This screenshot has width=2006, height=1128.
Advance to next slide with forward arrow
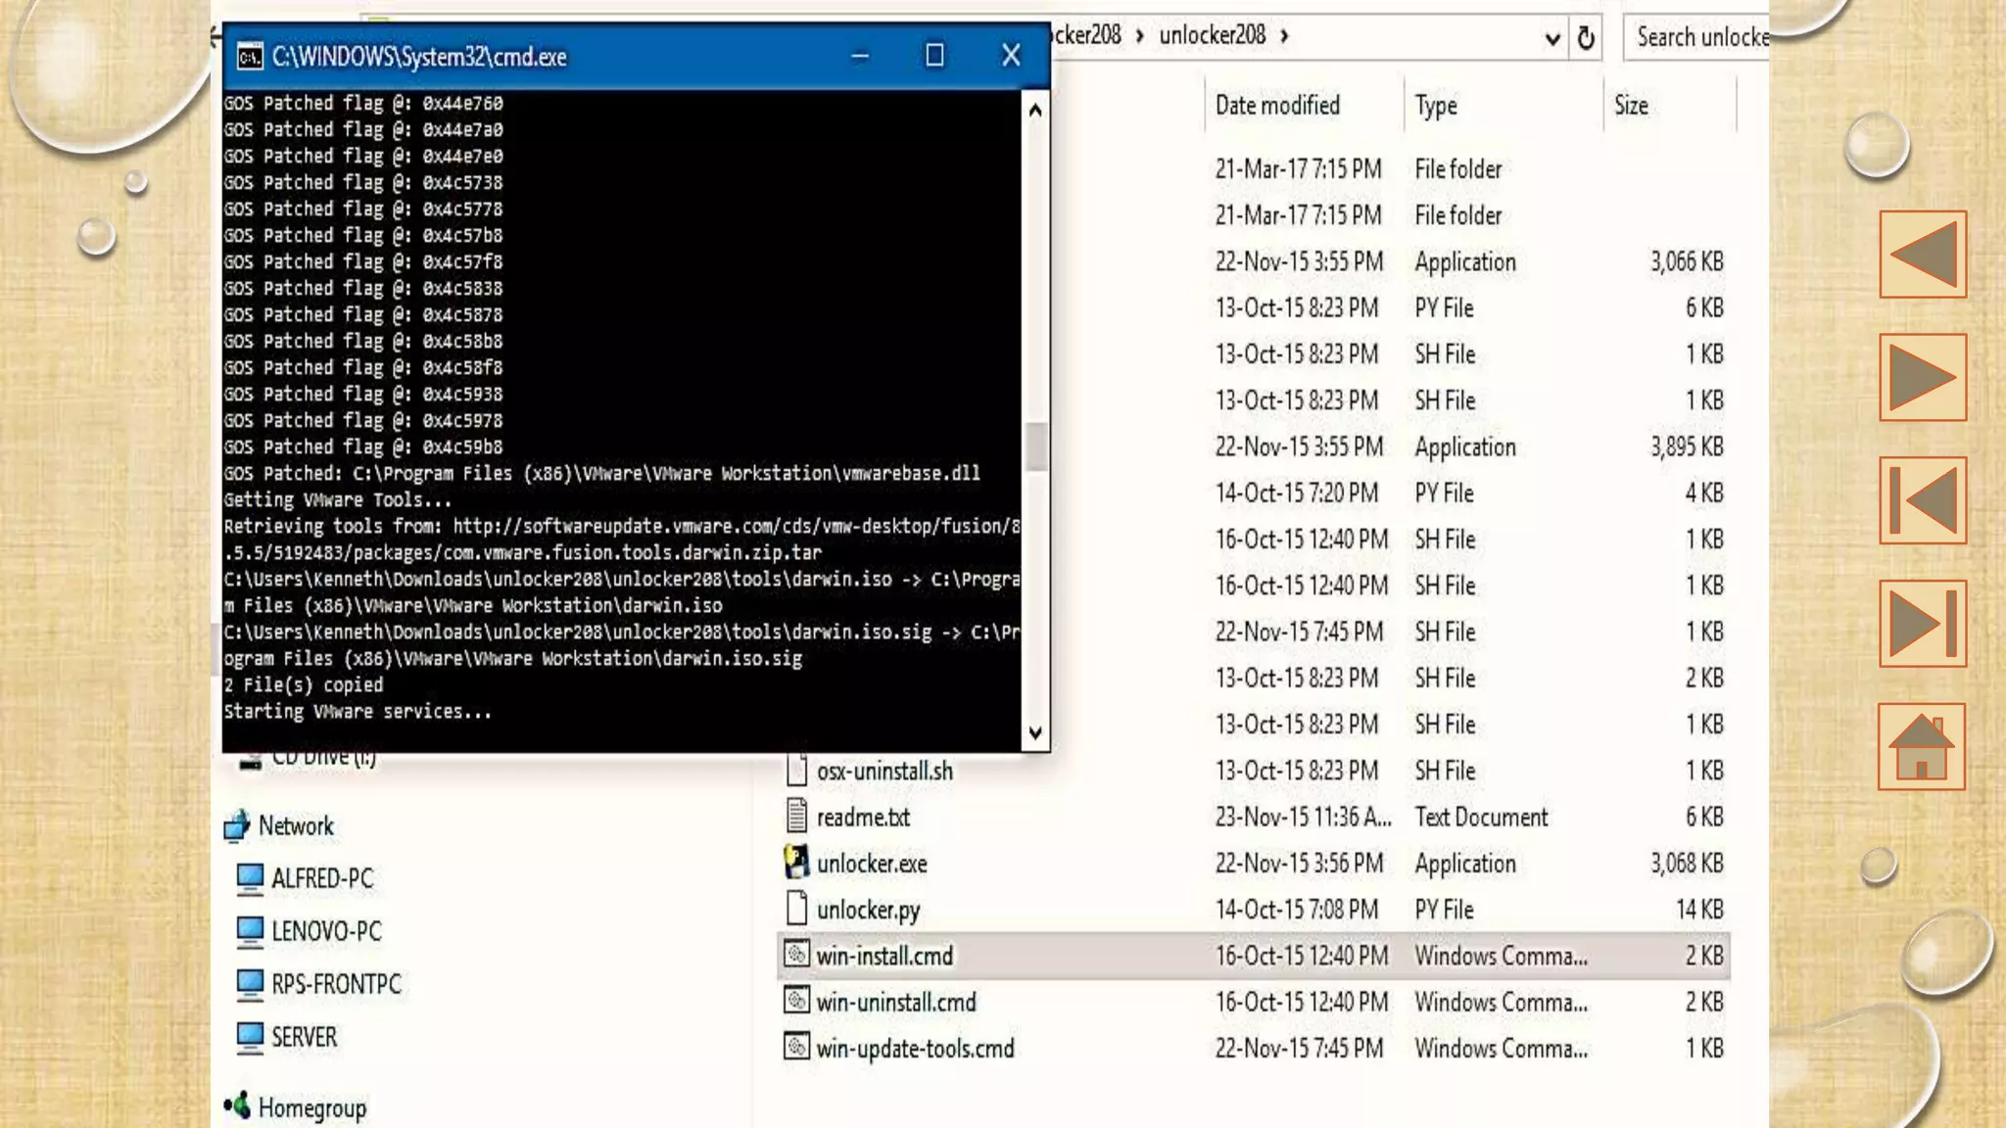click(1923, 377)
